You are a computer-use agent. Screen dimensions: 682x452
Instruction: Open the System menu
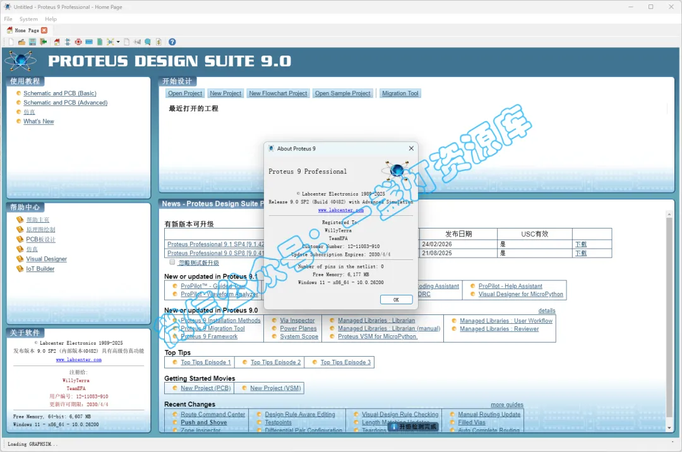click(x=28, y=19)
